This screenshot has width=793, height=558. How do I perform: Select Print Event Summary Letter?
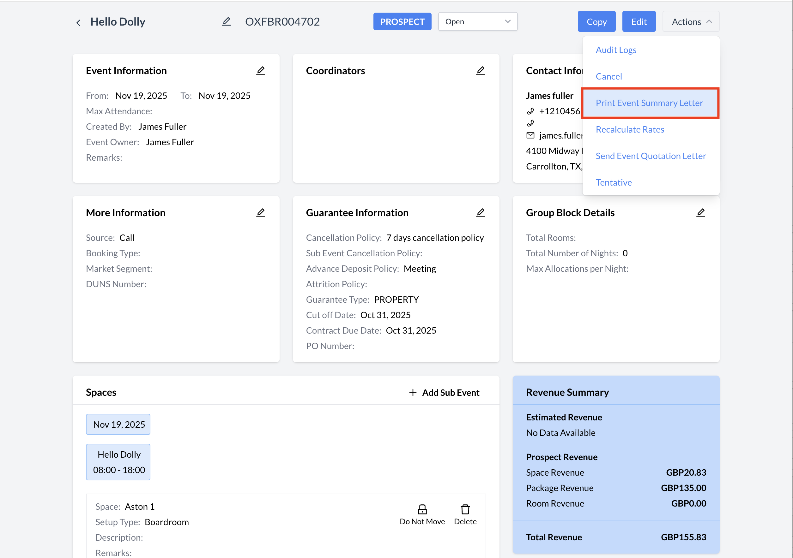[649, 103]
